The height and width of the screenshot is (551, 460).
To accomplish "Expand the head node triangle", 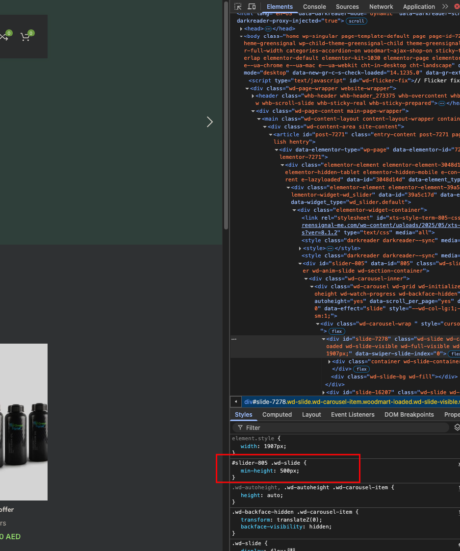I will [x=241, y=29].
